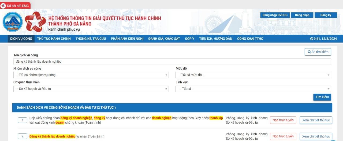The height and width of the screenshot is (141, 343).
Task: Click Xem chi tiết thủ tục for procedure 1
Action: click(x=316, y=120)
